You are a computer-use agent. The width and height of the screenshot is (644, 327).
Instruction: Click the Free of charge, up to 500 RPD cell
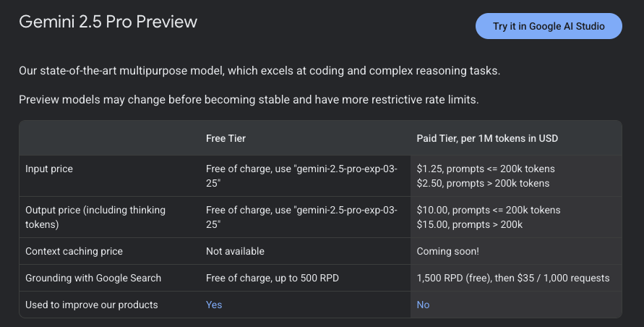pyautogui.click(x=272, y=278)
